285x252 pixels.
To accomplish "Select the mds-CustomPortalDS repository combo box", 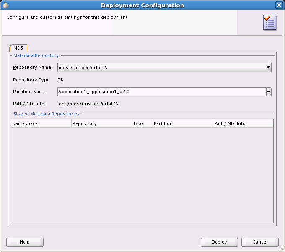I will [x=164, y=68].
